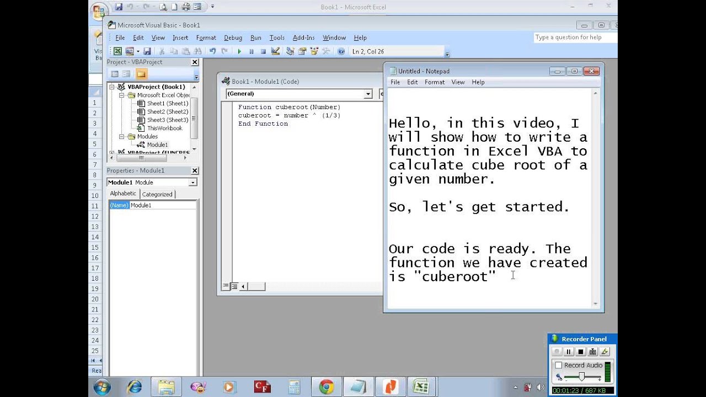
Task: Redo action in VBA editor toolbar
Action: pos(224,51)
